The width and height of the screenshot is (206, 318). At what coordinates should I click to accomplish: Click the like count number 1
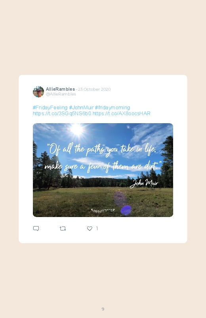(97, 229)
